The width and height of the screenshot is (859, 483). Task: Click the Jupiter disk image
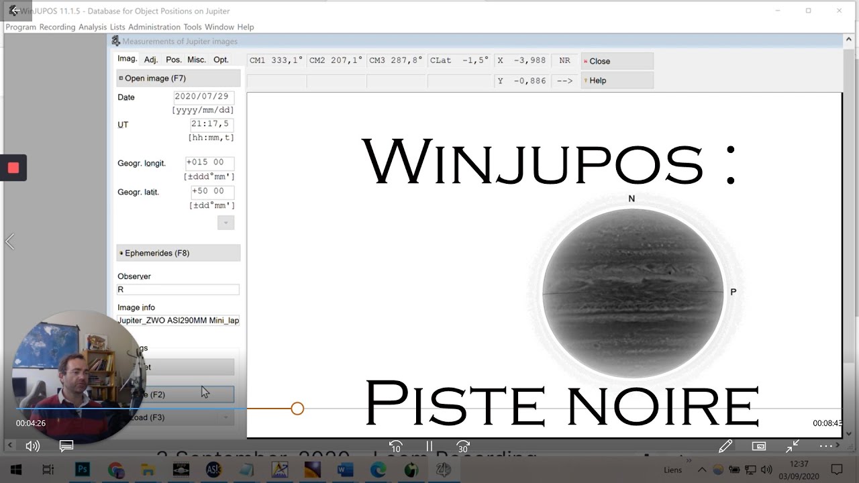click(x=633, y=293)
